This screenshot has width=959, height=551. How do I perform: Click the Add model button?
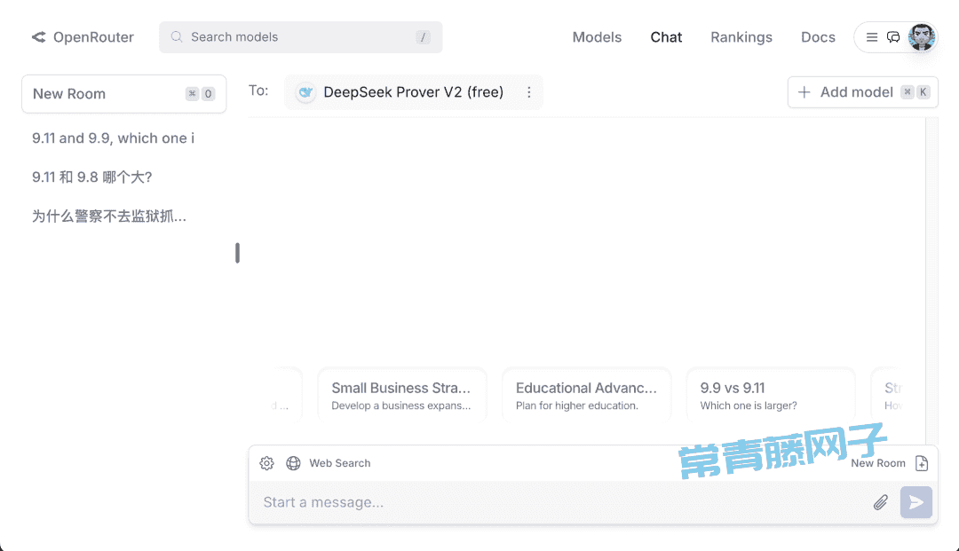[x=862, y=92]
